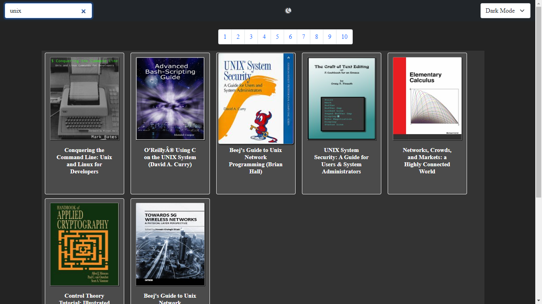Image resolution: width=542 pixels, height=304 pixels.
Task: Go to page 3
Action: coord(251,37)
